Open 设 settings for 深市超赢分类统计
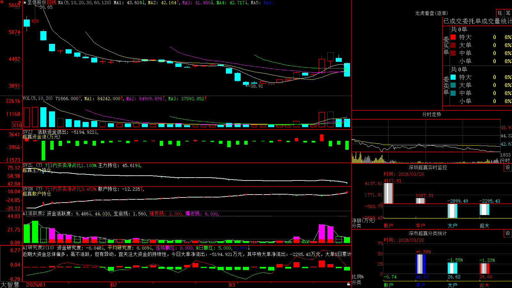512x288 pixels. click(508, 233)
